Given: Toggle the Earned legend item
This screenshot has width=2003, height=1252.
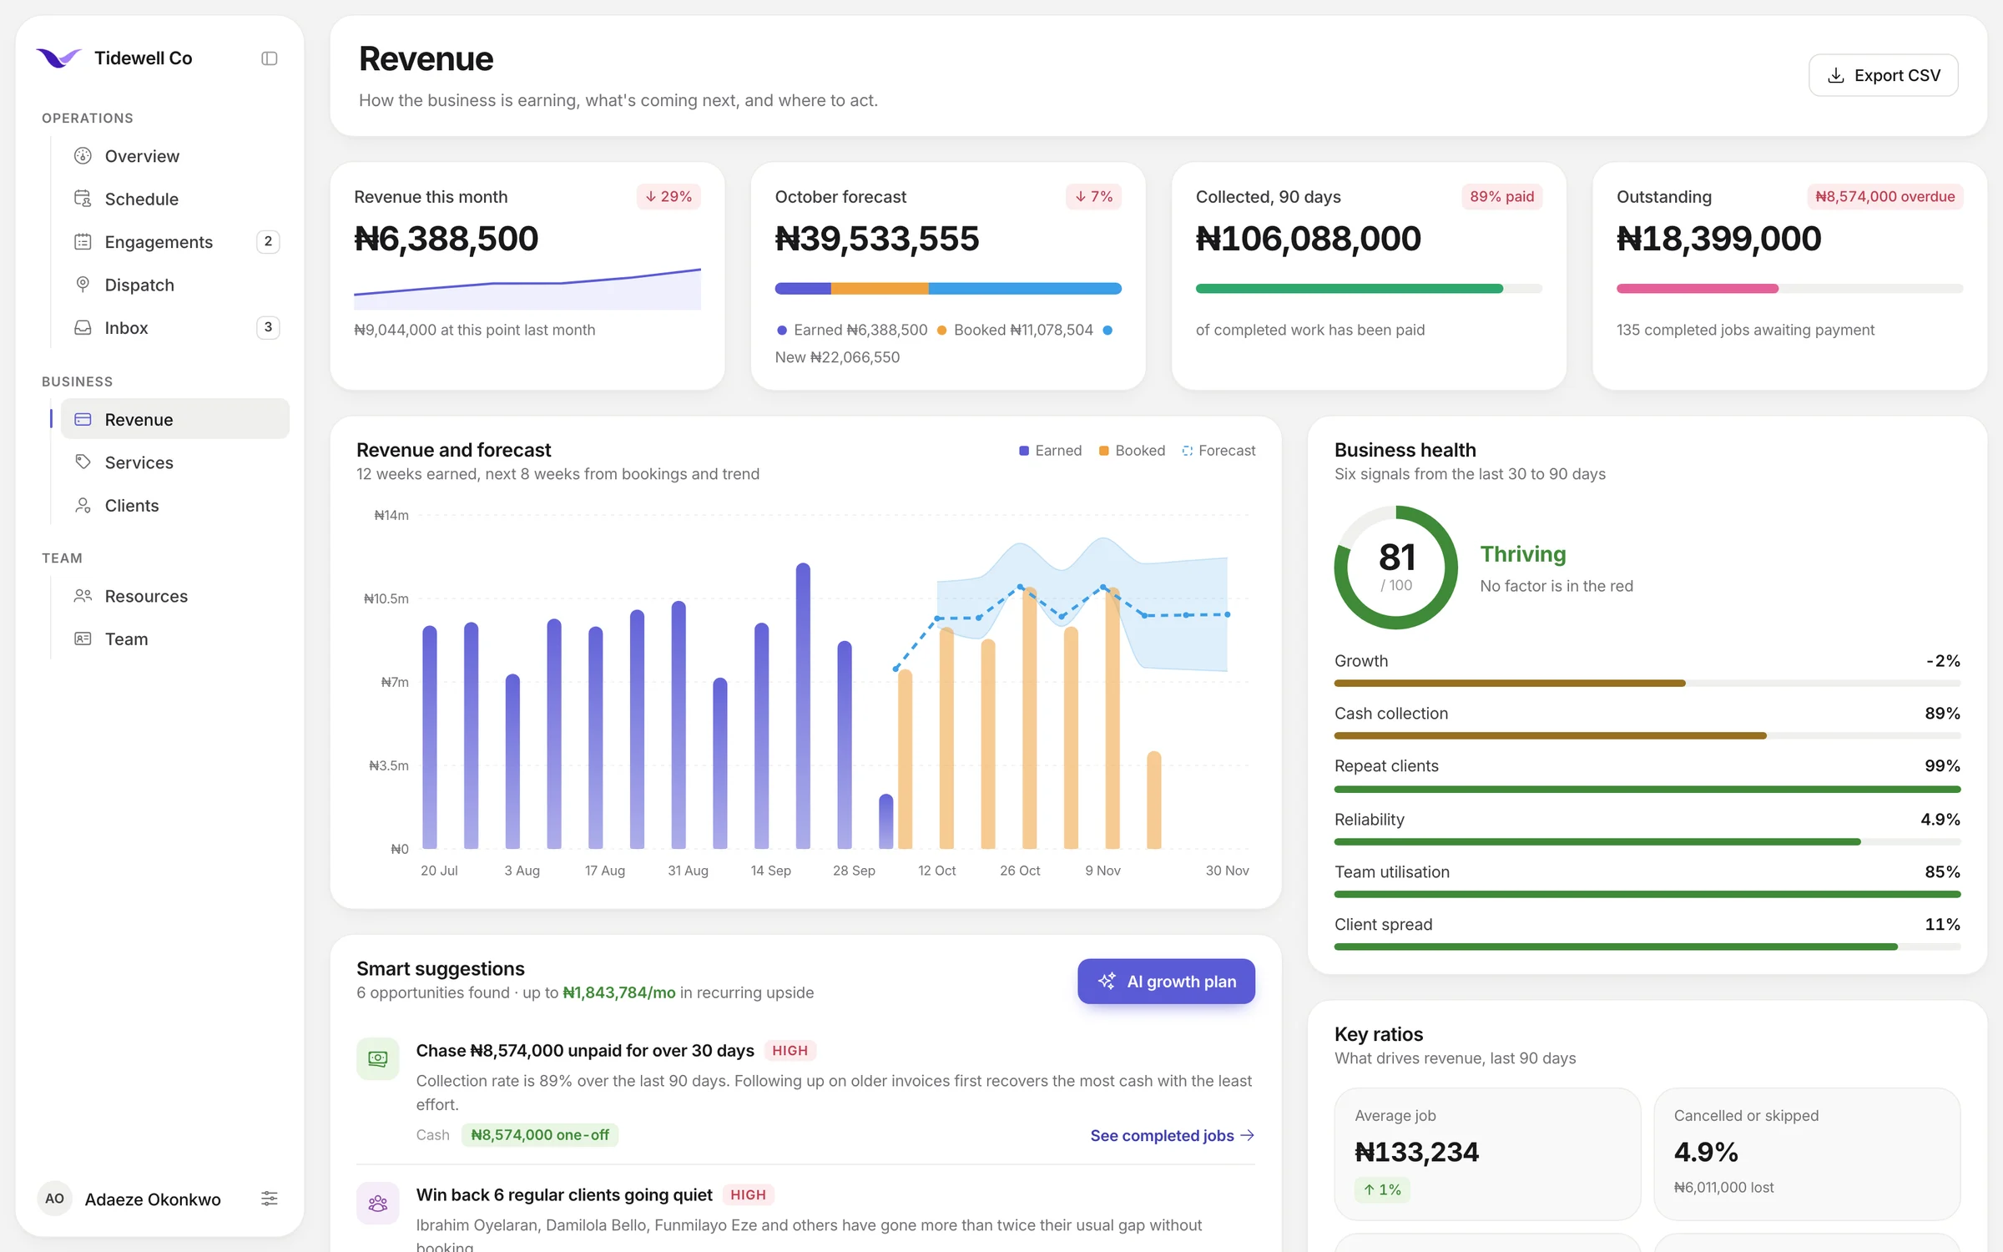Looking at the screenshot, I should point(1050,451).
